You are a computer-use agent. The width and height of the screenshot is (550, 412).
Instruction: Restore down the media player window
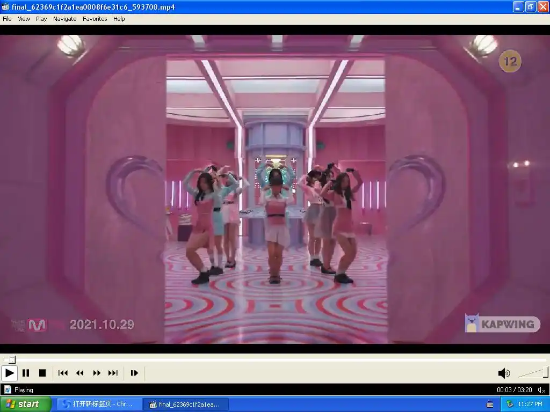click(x=531, y=6)
